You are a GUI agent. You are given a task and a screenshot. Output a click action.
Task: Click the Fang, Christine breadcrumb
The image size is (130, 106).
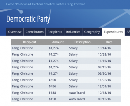pos(76,4)
